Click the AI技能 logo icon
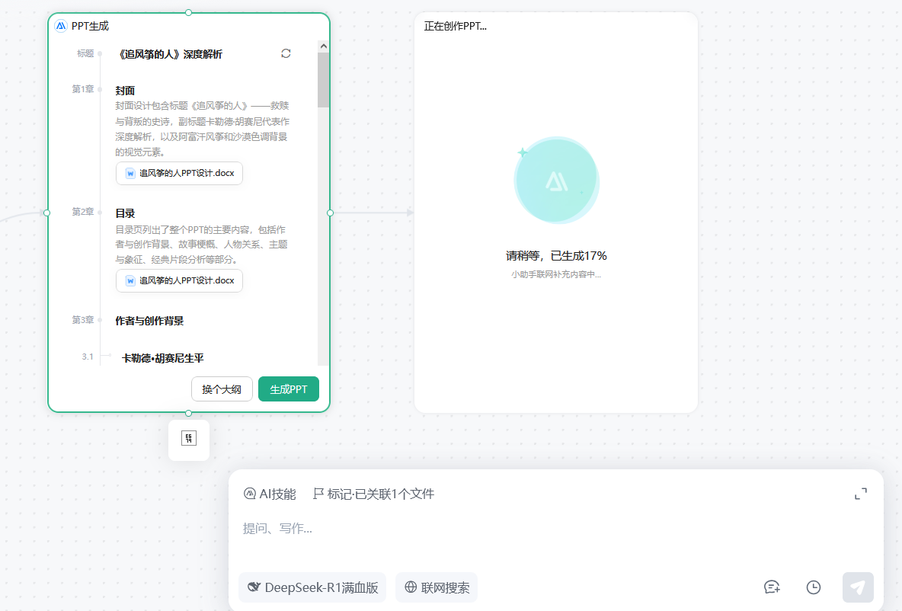The height and width of the screenshot is (611, 902). click(x=250, y=494)
